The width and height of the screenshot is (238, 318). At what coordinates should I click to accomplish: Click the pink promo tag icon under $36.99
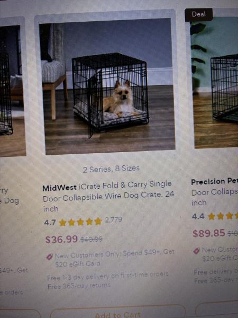point(50,257)
